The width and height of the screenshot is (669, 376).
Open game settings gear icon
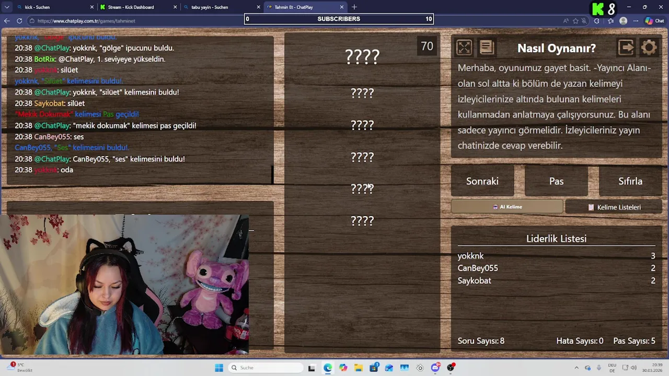649,48
